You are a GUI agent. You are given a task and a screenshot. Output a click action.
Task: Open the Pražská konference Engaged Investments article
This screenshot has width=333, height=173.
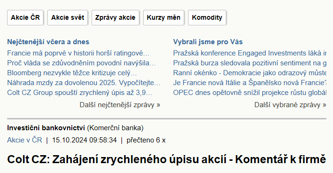pyautogui.click(x=250, y=53)
